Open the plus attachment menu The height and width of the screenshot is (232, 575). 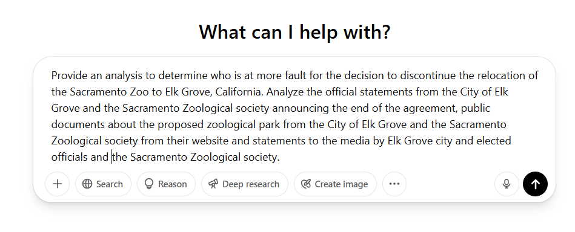[57, 184]
